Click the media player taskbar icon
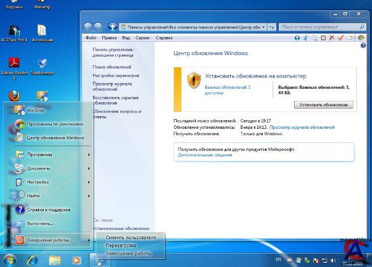 pos(76,259)
